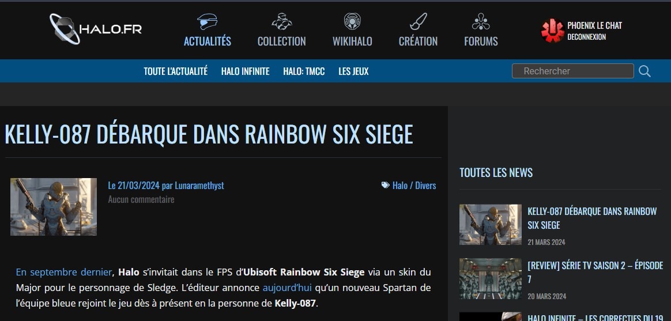Click the helmet icon above Actualités
671x321 pixels.
point(207,21)
